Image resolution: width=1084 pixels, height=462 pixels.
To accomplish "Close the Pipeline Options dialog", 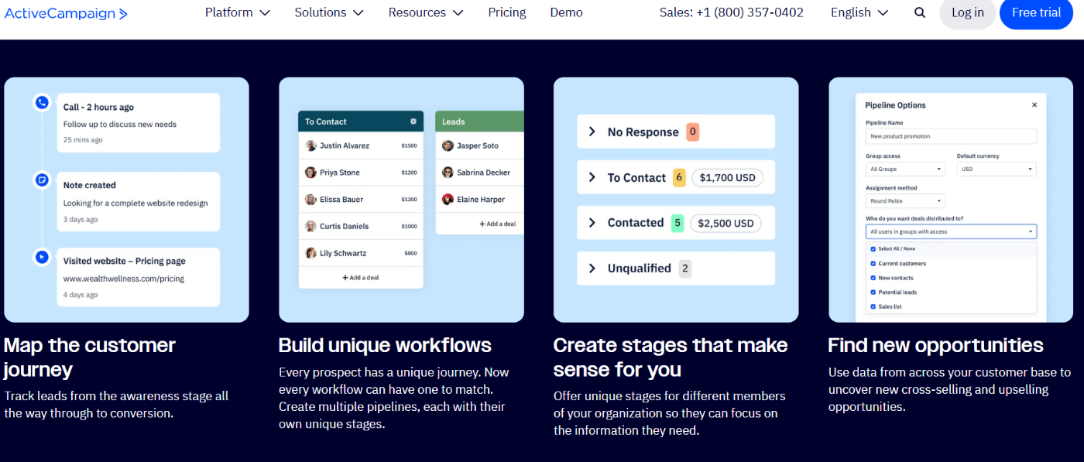I will [1034, 104].
